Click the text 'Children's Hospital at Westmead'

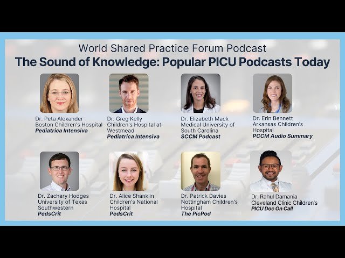[x=134, y=127]
